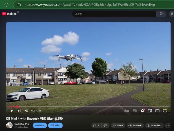
Task: Focus the YouTube Search field
Action: point(114,14)
